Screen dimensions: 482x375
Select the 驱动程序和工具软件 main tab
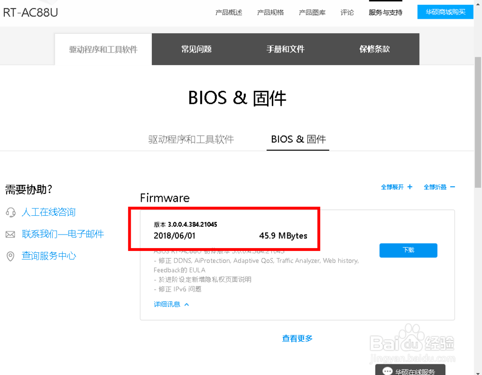(x=103, y=49)
